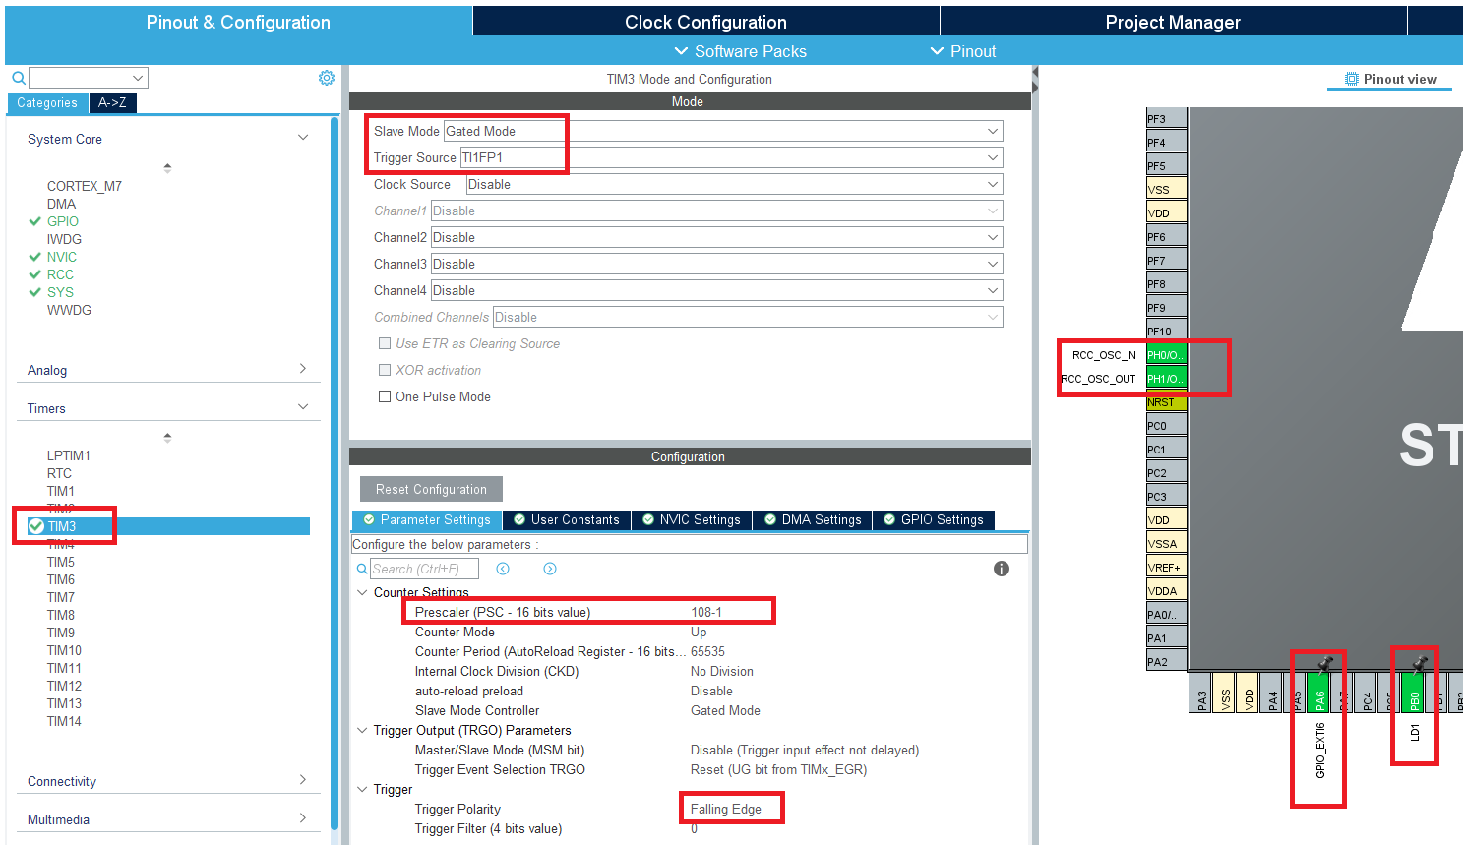The image size is (1463, 845).
Task: Select RCC in System Core list
Action: pyautogui.click(x=60, y=274)
